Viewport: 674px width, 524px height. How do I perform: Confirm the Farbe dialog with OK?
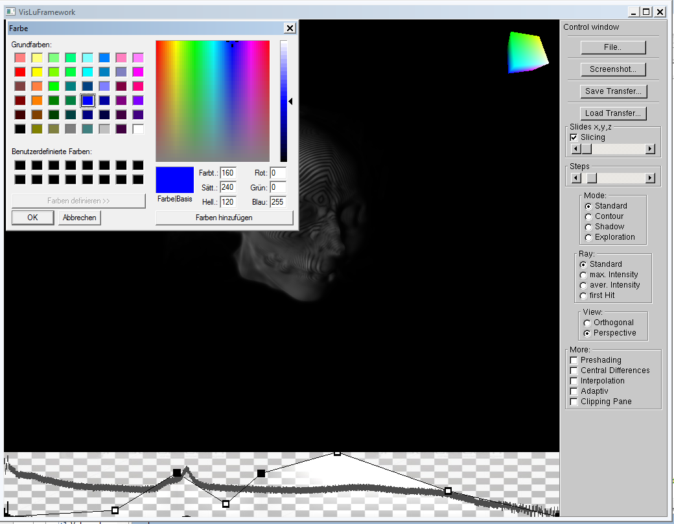coord(32,217)
